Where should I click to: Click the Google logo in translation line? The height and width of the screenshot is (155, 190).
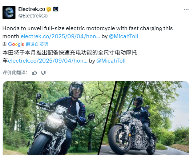pos(16,44)
